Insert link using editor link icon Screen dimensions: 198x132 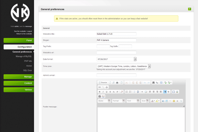[x=100, y=87]
